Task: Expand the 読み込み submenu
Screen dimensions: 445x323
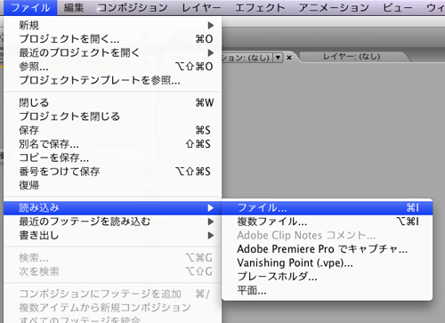Action: (113, 208)
